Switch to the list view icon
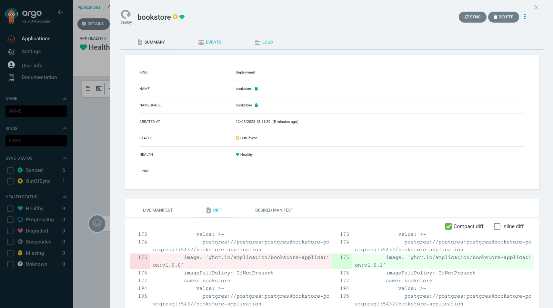The width and height of the screenshot is (553, 308). pos(88,88)
